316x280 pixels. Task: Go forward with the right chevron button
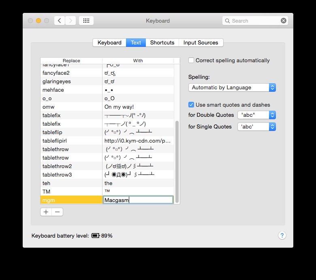coord(70,21)
